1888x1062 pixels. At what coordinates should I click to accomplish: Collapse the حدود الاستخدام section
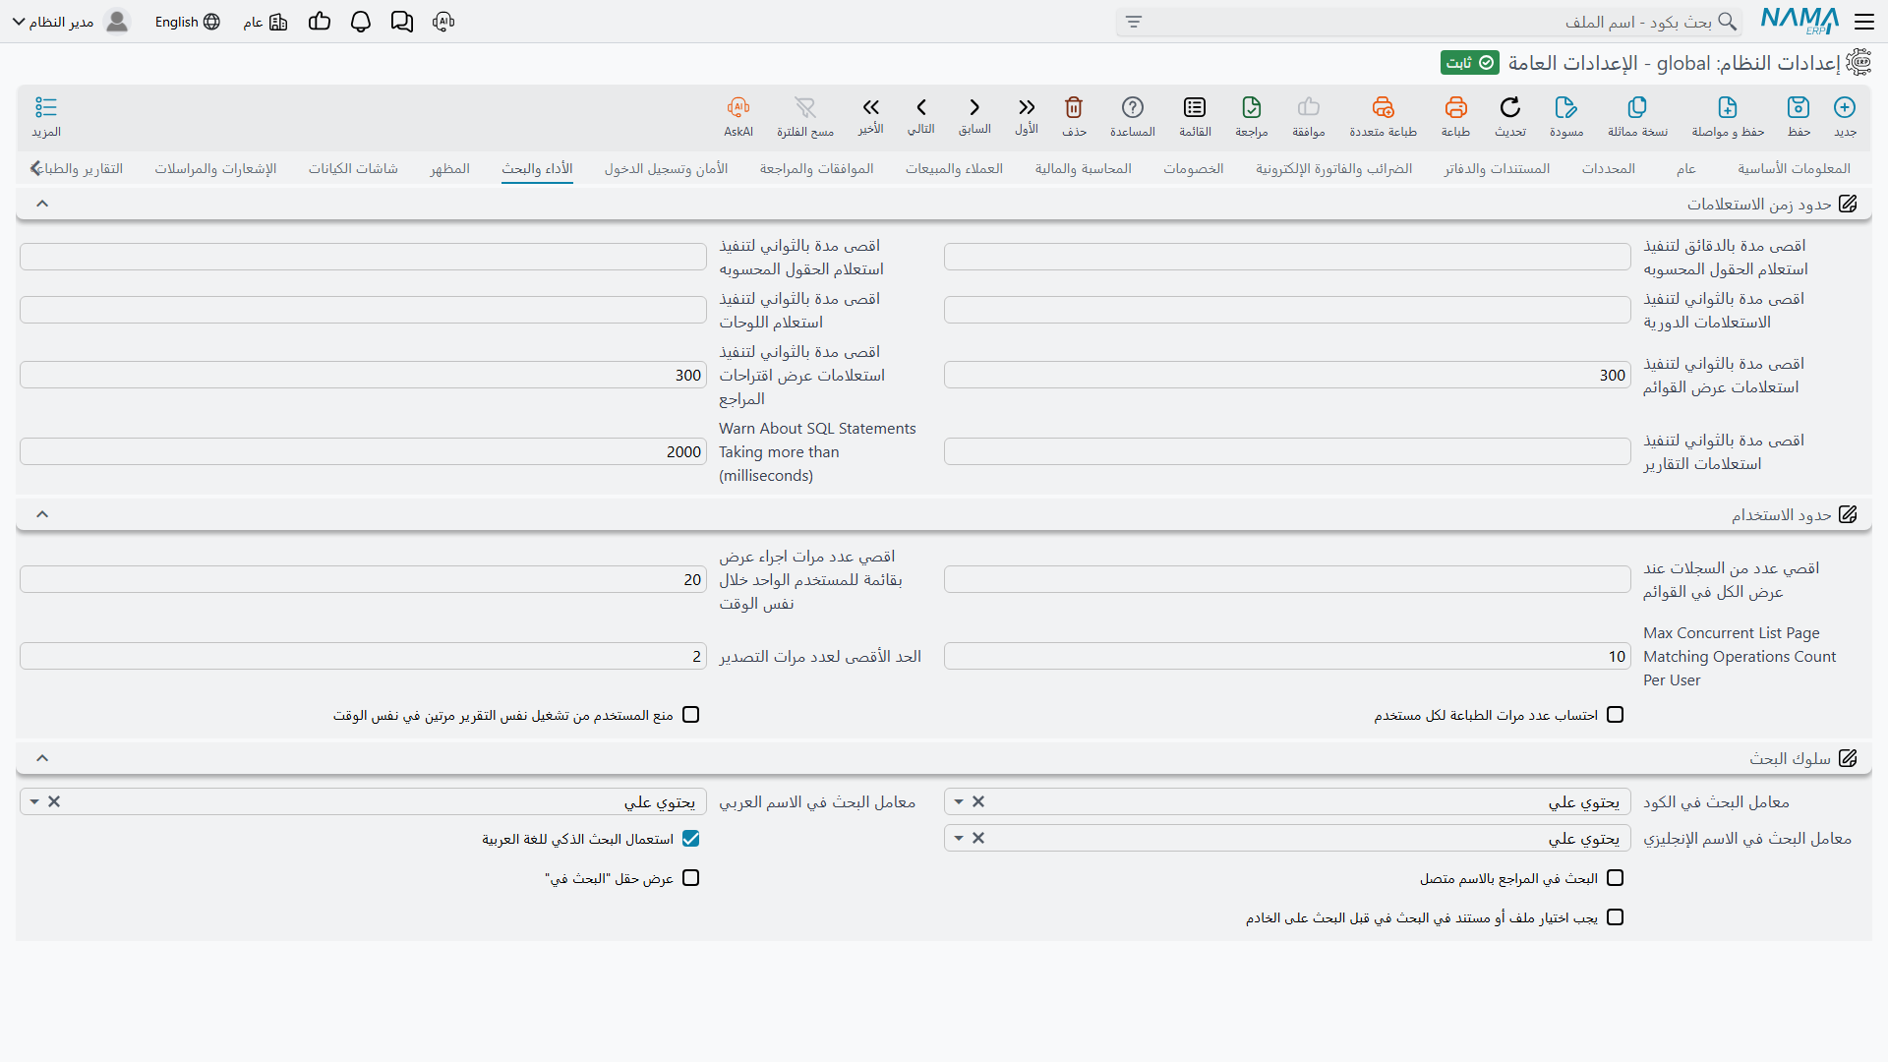(x=42, y=514)
